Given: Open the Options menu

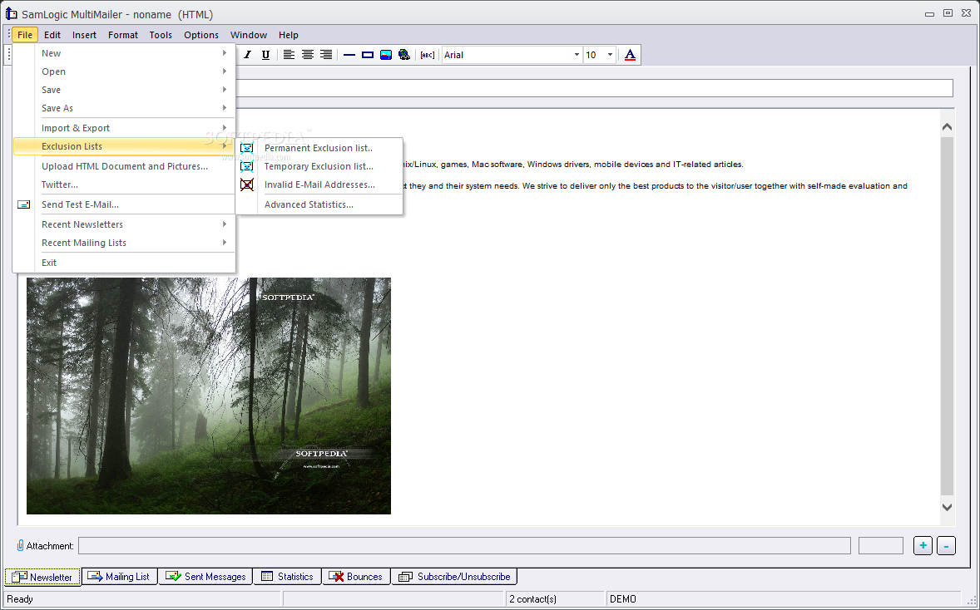Looking at the screenshot, I should [201, 35].
